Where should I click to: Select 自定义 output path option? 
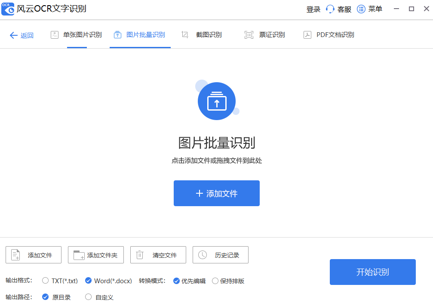(99, 297)
